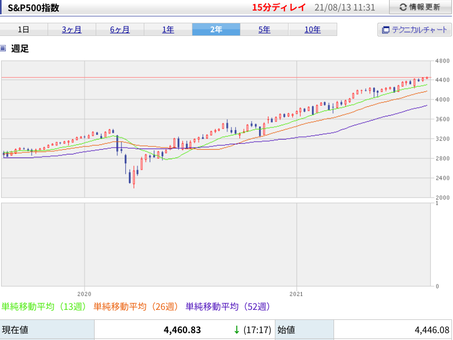This screenshot has height=340, width=453.
Task: Click the opening value 4,446.08
Action: click(x=432, y=330)
